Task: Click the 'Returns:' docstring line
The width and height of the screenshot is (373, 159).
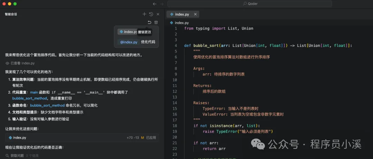Action: 202,86
